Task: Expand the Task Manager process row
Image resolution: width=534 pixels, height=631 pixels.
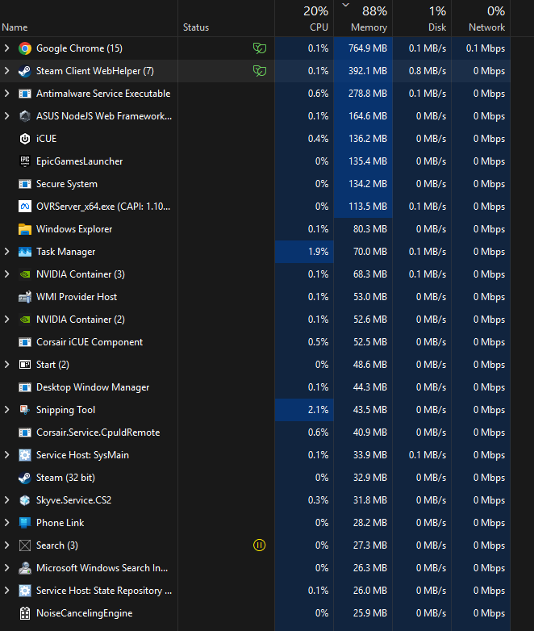Action: tap(6, 252)
